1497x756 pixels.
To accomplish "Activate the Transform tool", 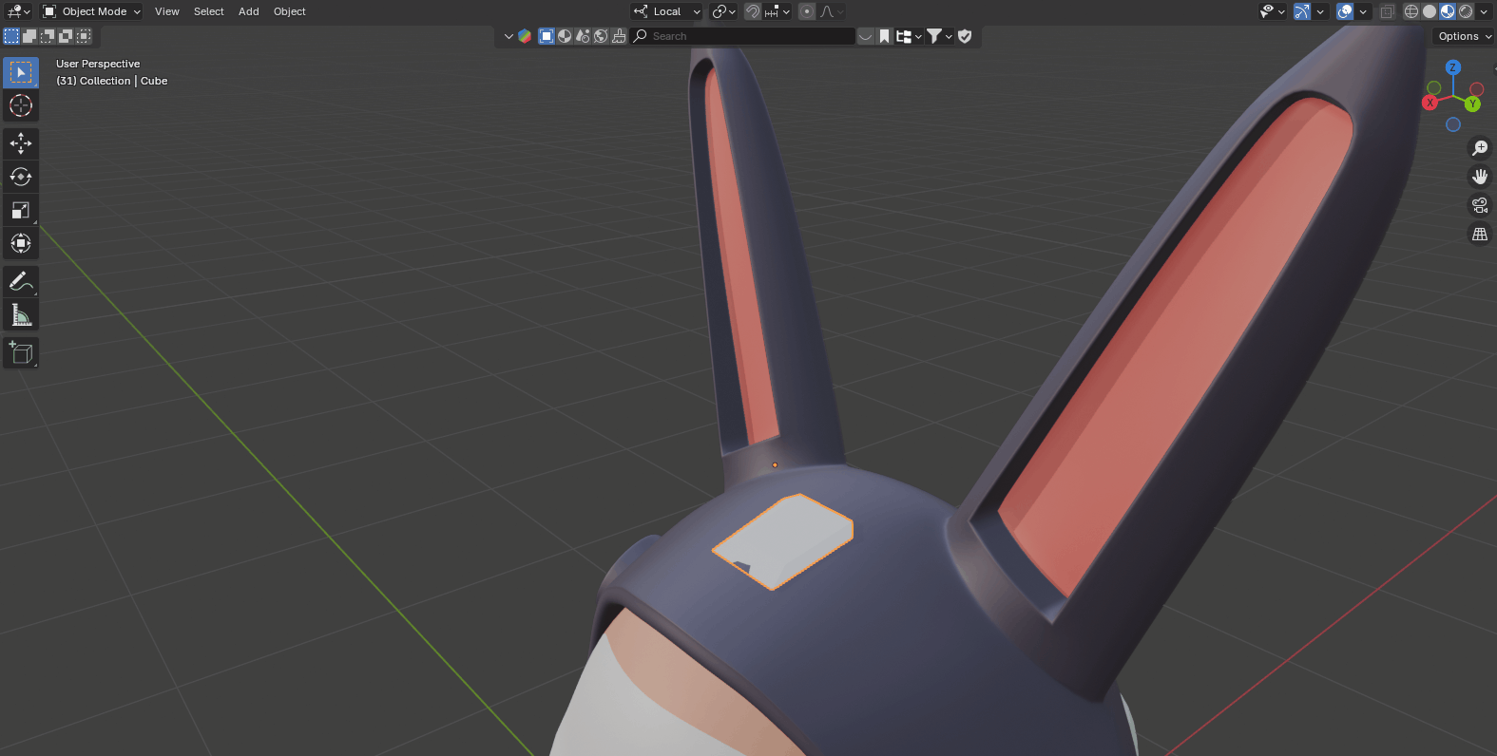I will tap(21, 243).
